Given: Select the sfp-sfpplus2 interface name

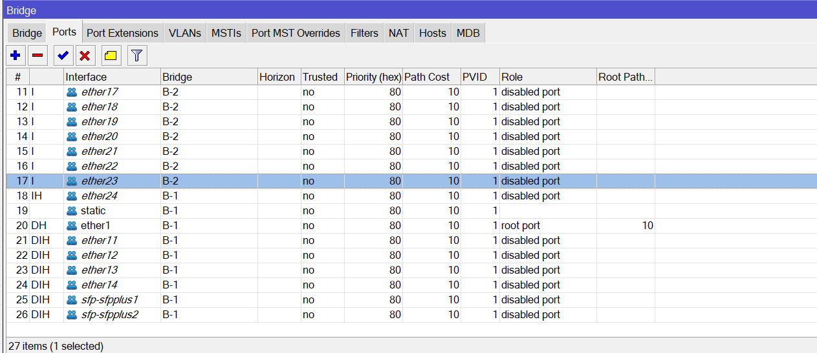Looking at the screenshot, I should pos(110,315).
